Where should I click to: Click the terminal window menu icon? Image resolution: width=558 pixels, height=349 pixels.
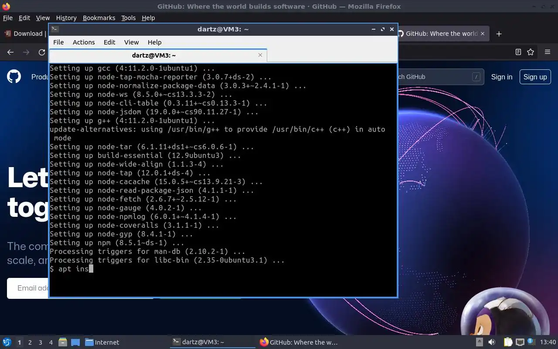pyautogui.click(x=55, y=29)
